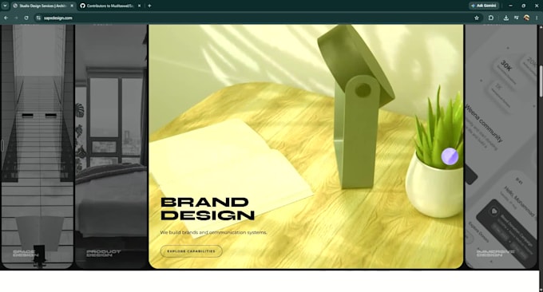Image resolution: width=543 pixels, height=292 pixels.
Task: Click the 'We build brands' description text
Action: [x=213, y=232]
